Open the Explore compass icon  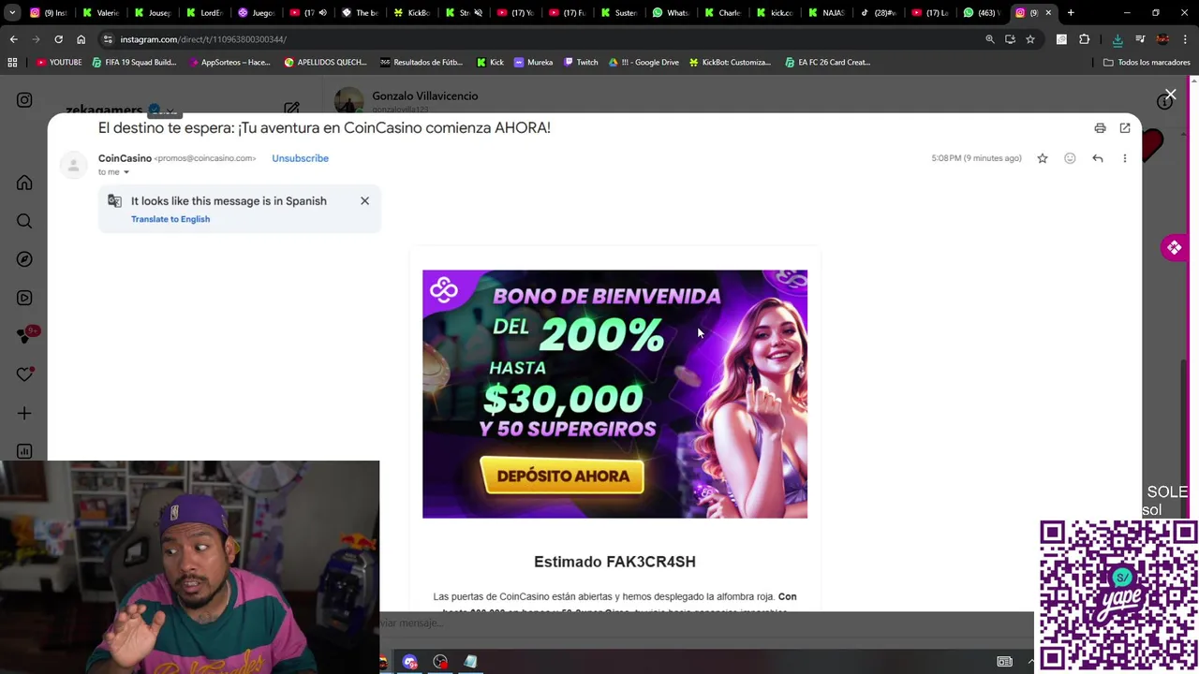pyautogui.click(x=24, y=259)
